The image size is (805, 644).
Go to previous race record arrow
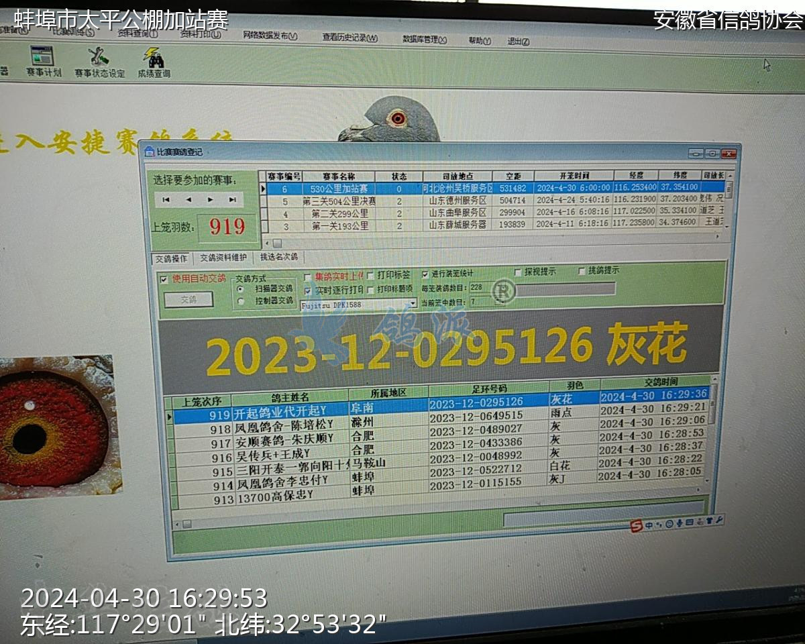(x=189, y=199)
